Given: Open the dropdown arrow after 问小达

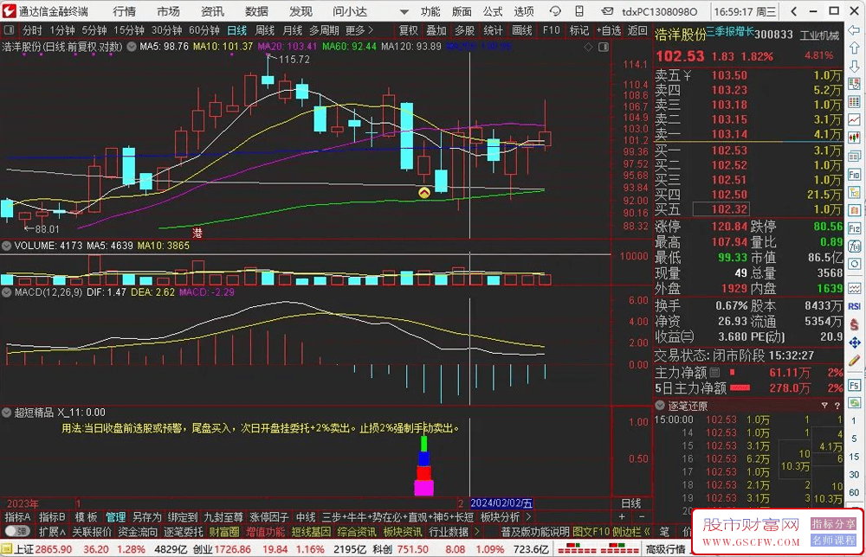Looking at the screenshot, I should click(404, 11).
